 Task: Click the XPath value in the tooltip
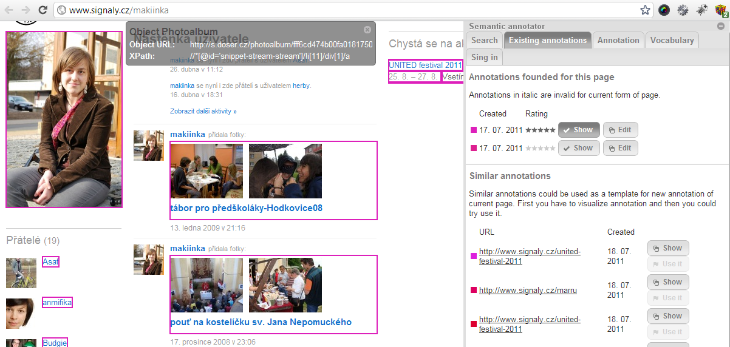point(270,56)
